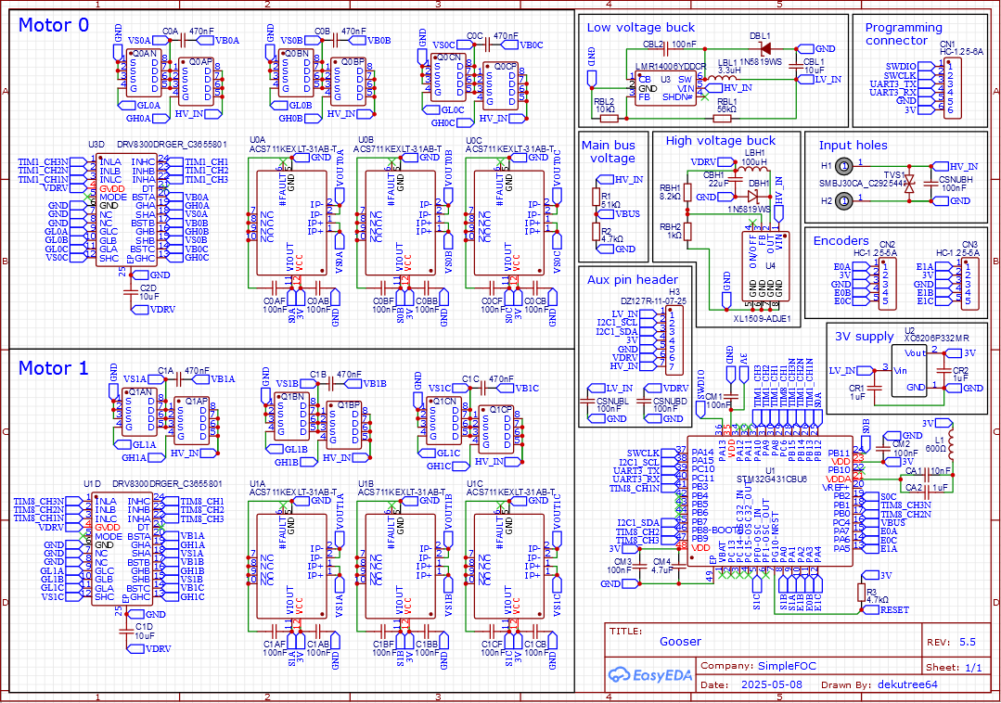Image resolution: width=1001 pixels, height=703 pixels.
Task: Click the 'CN2' encoder connector designator
Action: point(887,245)
